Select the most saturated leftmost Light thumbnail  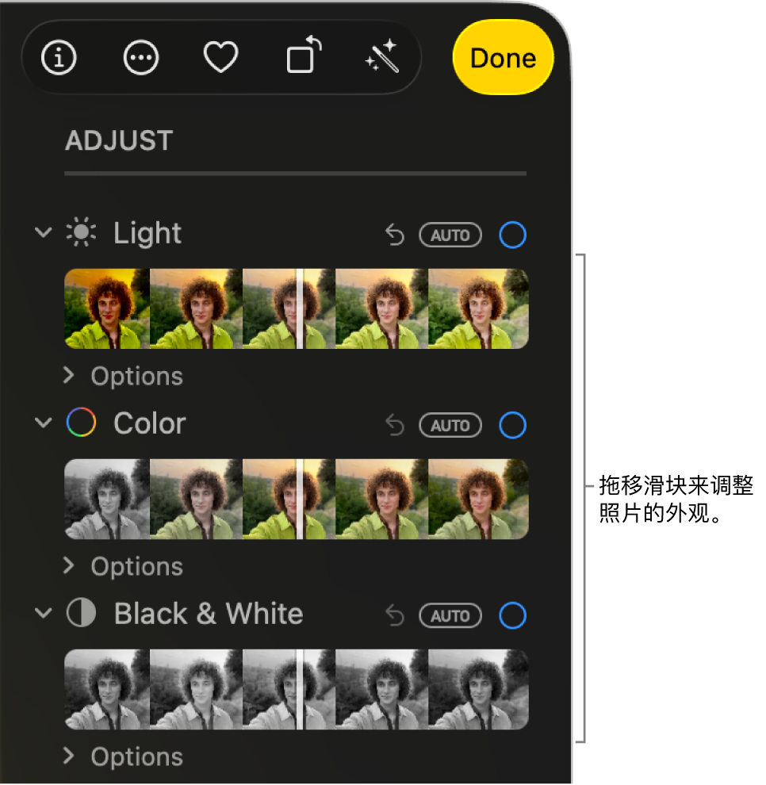coord(107,309)
